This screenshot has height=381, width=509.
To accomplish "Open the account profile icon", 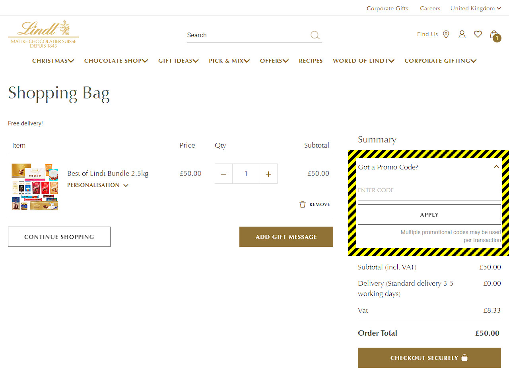I will point(462,35).
